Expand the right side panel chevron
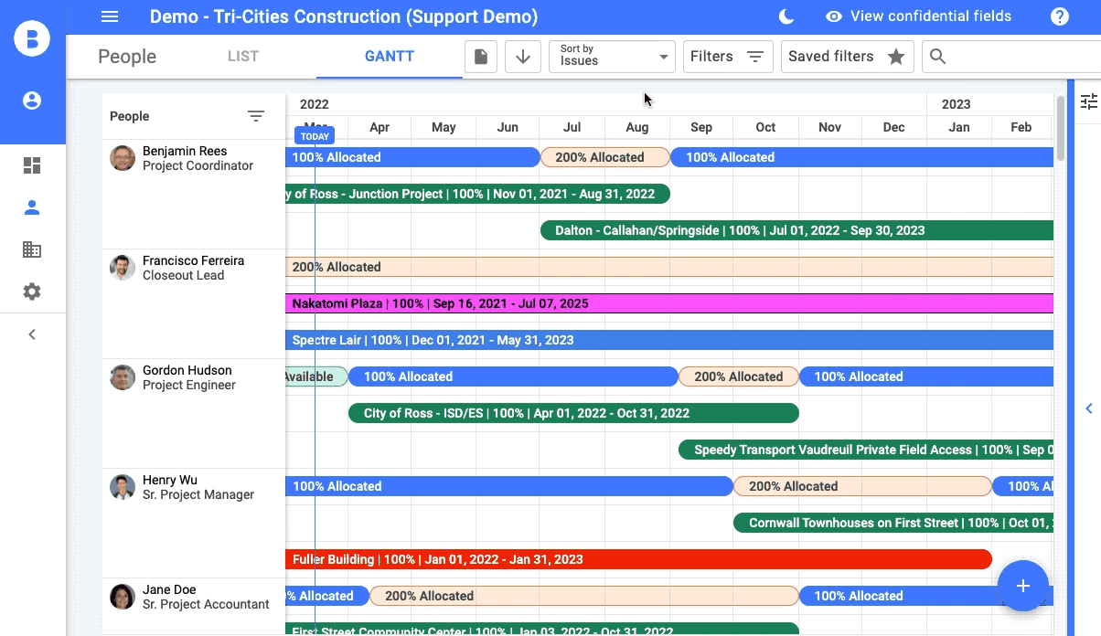1101x636 pixels. pyautogui.click(x=1089, y=408)
